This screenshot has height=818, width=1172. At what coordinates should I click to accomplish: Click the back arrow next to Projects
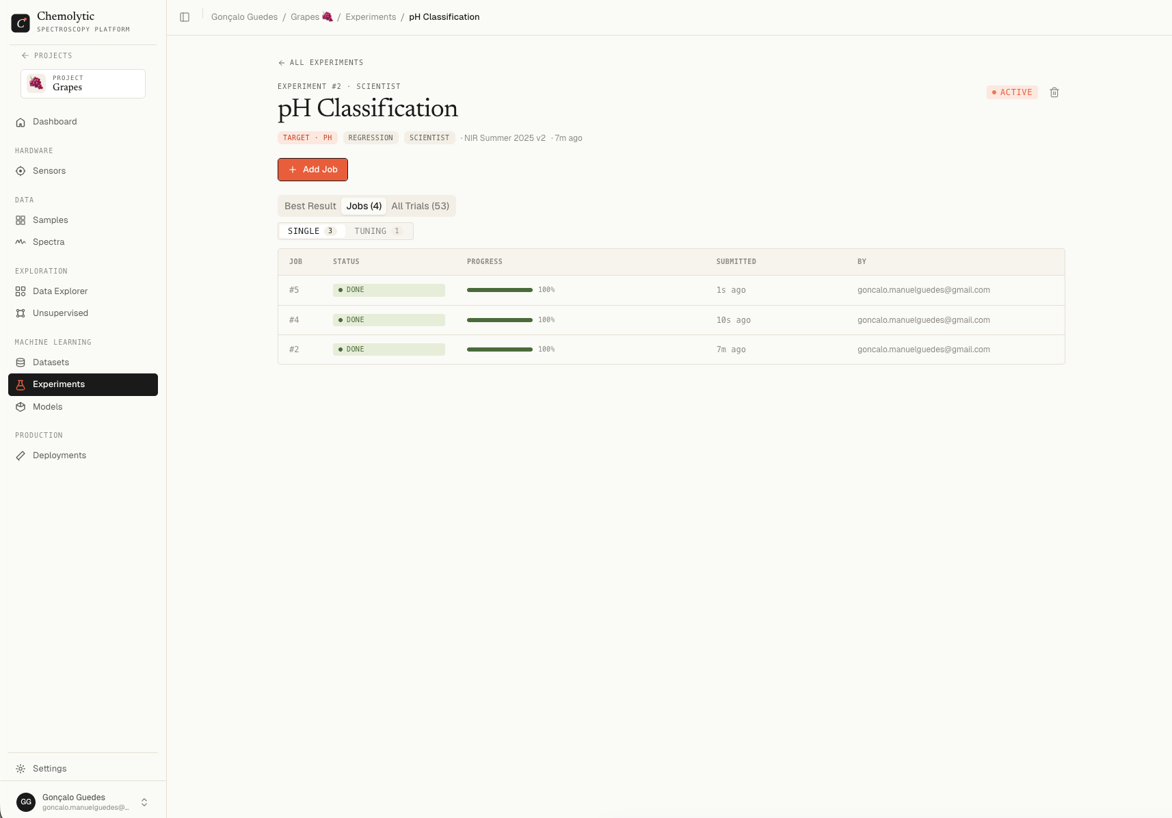coord(25,55)
